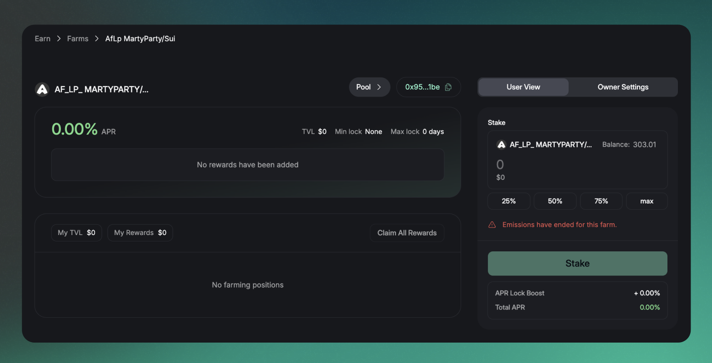Copy the 0x95...1be address icon
This screenshot has width=712, height=363.
click(x=448, y=87)
